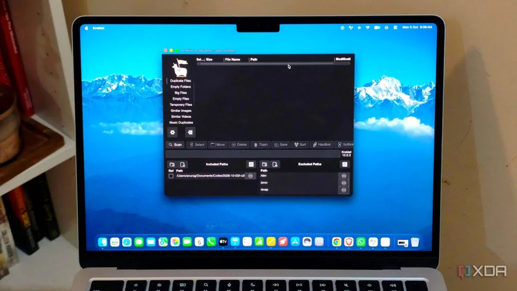
Task: Click the Trash button in the toolbar
Action: tap(260, 144)
